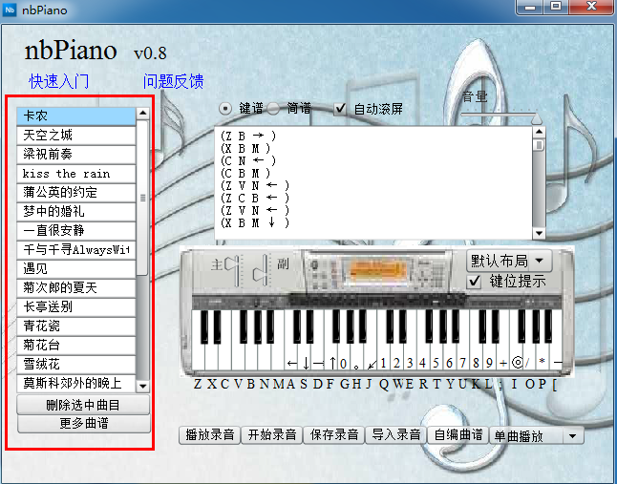
Task: Select the song 长亭送别
Action: tap(76, 307)
